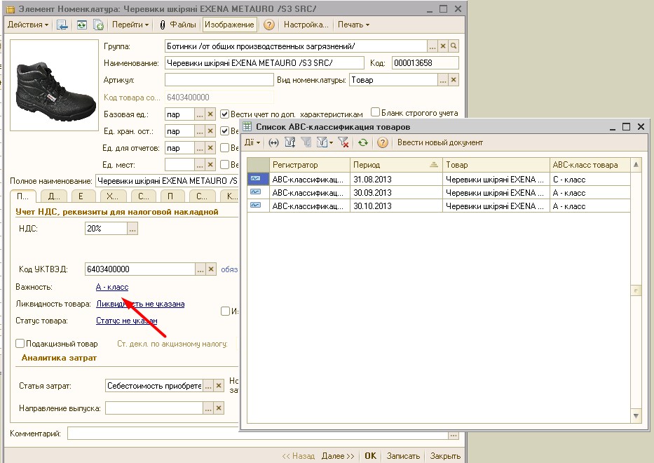
Task: Check the Подакцизный товар checkbox
Action: [x=20, y=344]
